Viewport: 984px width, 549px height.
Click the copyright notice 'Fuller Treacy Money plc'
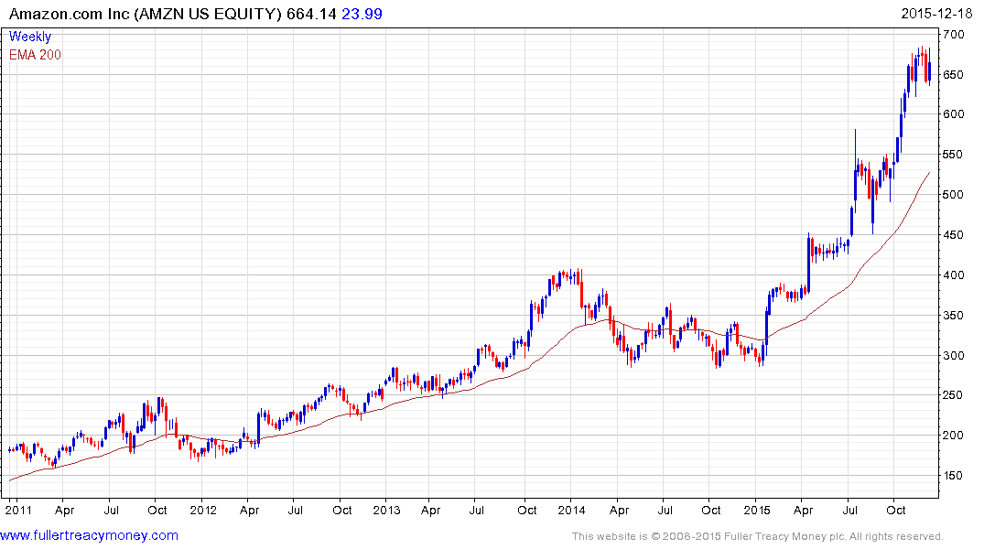click(784, 536)
